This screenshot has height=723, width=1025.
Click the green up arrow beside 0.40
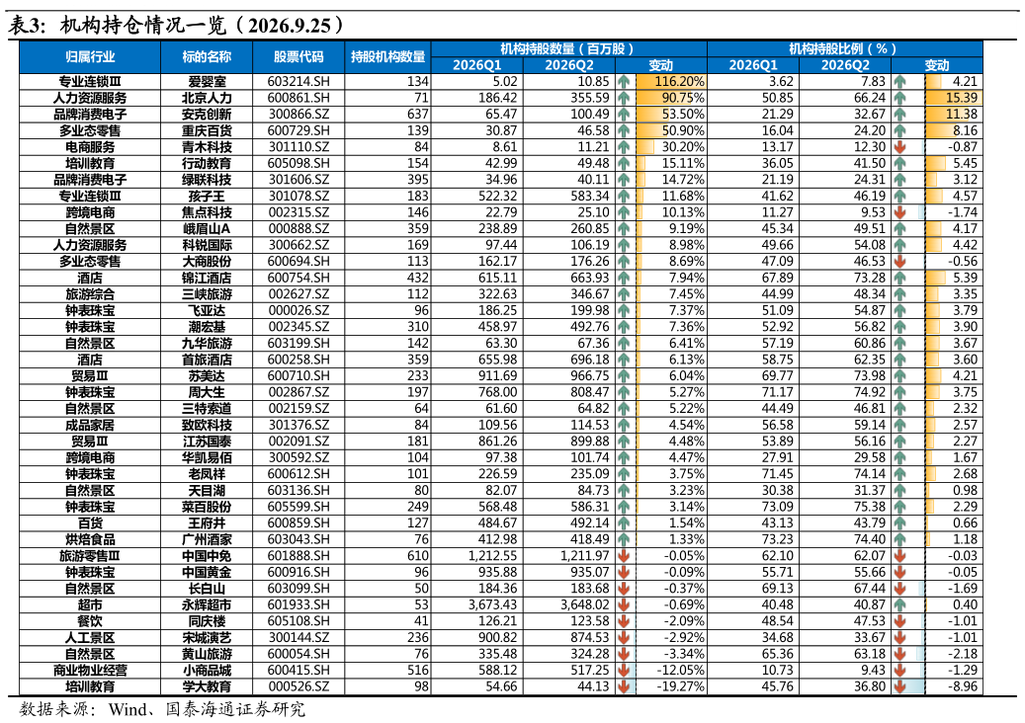[900, 604]
